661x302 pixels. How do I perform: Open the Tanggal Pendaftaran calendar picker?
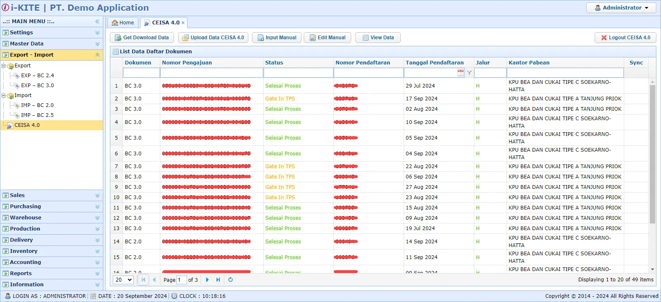(461, 73)
